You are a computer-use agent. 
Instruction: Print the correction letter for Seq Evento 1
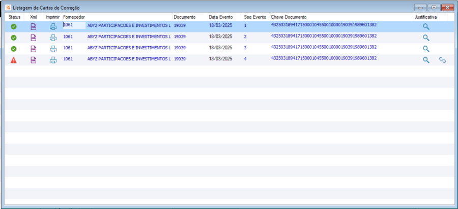pos(53,27)
